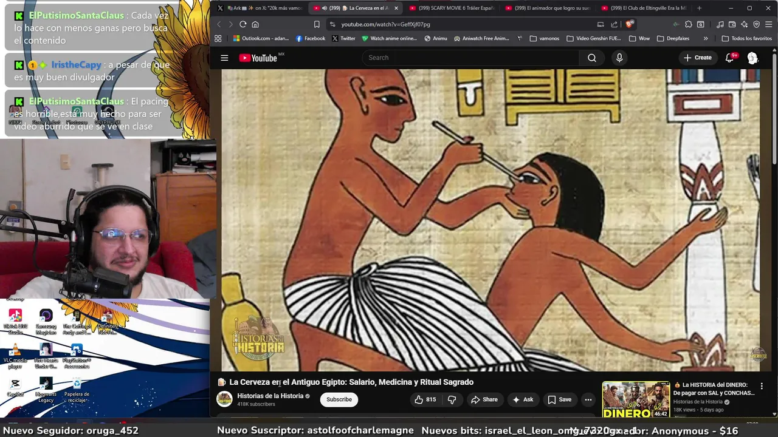Reload the page with the browser refresh icon
Viewport: 778px width, 437px height.
pos(243,24)
